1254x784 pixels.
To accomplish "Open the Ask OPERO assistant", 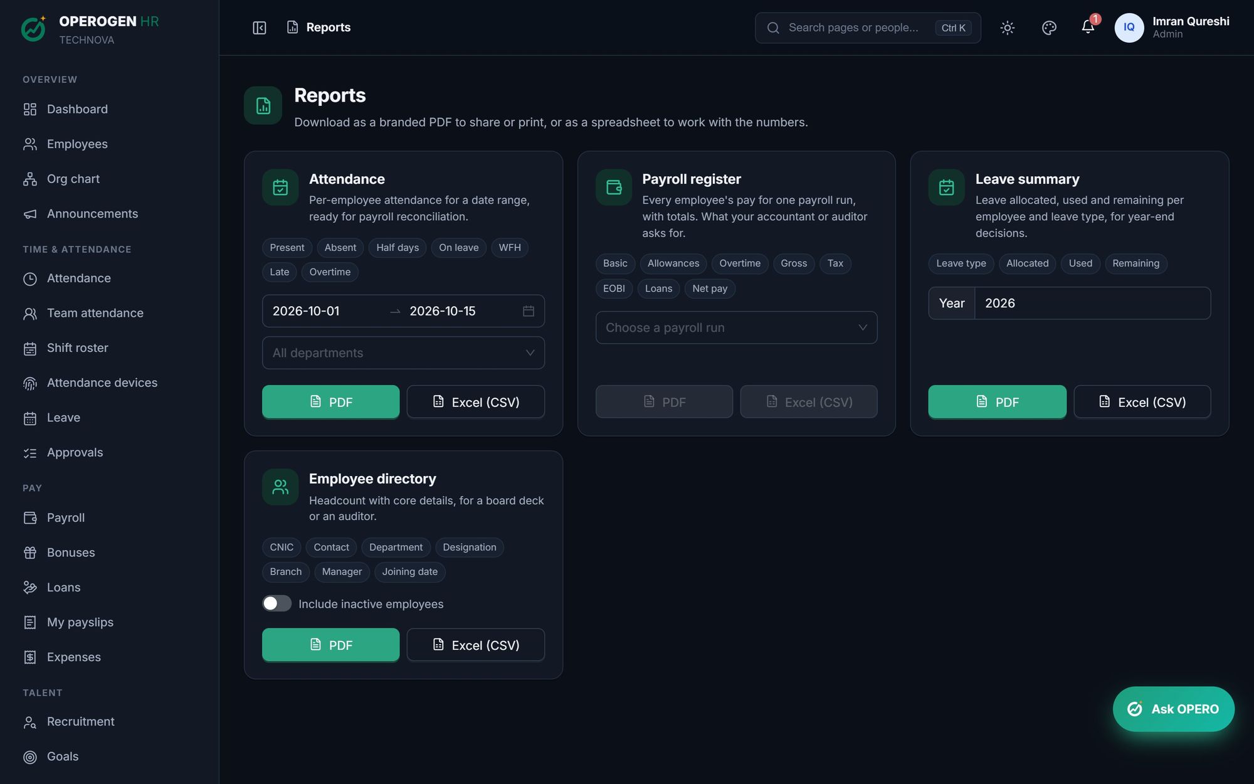I will pos(1174,709).
